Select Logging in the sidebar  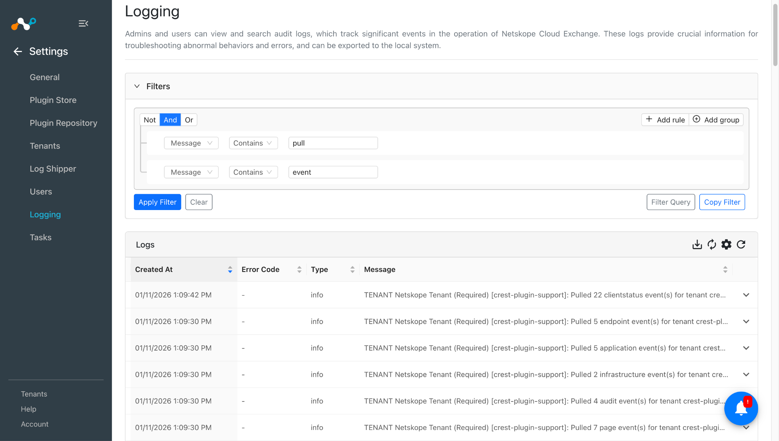point(45,215)
